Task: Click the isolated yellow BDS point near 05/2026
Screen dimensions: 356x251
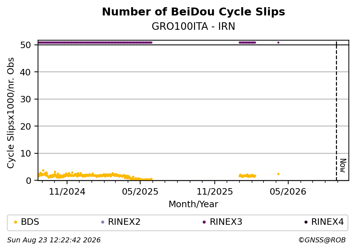Action: pos(278,174)
